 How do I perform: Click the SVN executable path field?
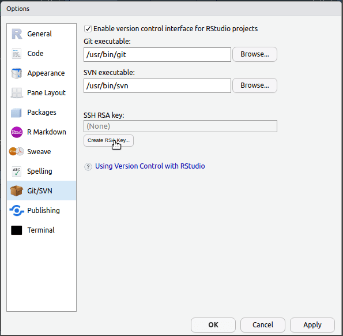click(157, 85)
